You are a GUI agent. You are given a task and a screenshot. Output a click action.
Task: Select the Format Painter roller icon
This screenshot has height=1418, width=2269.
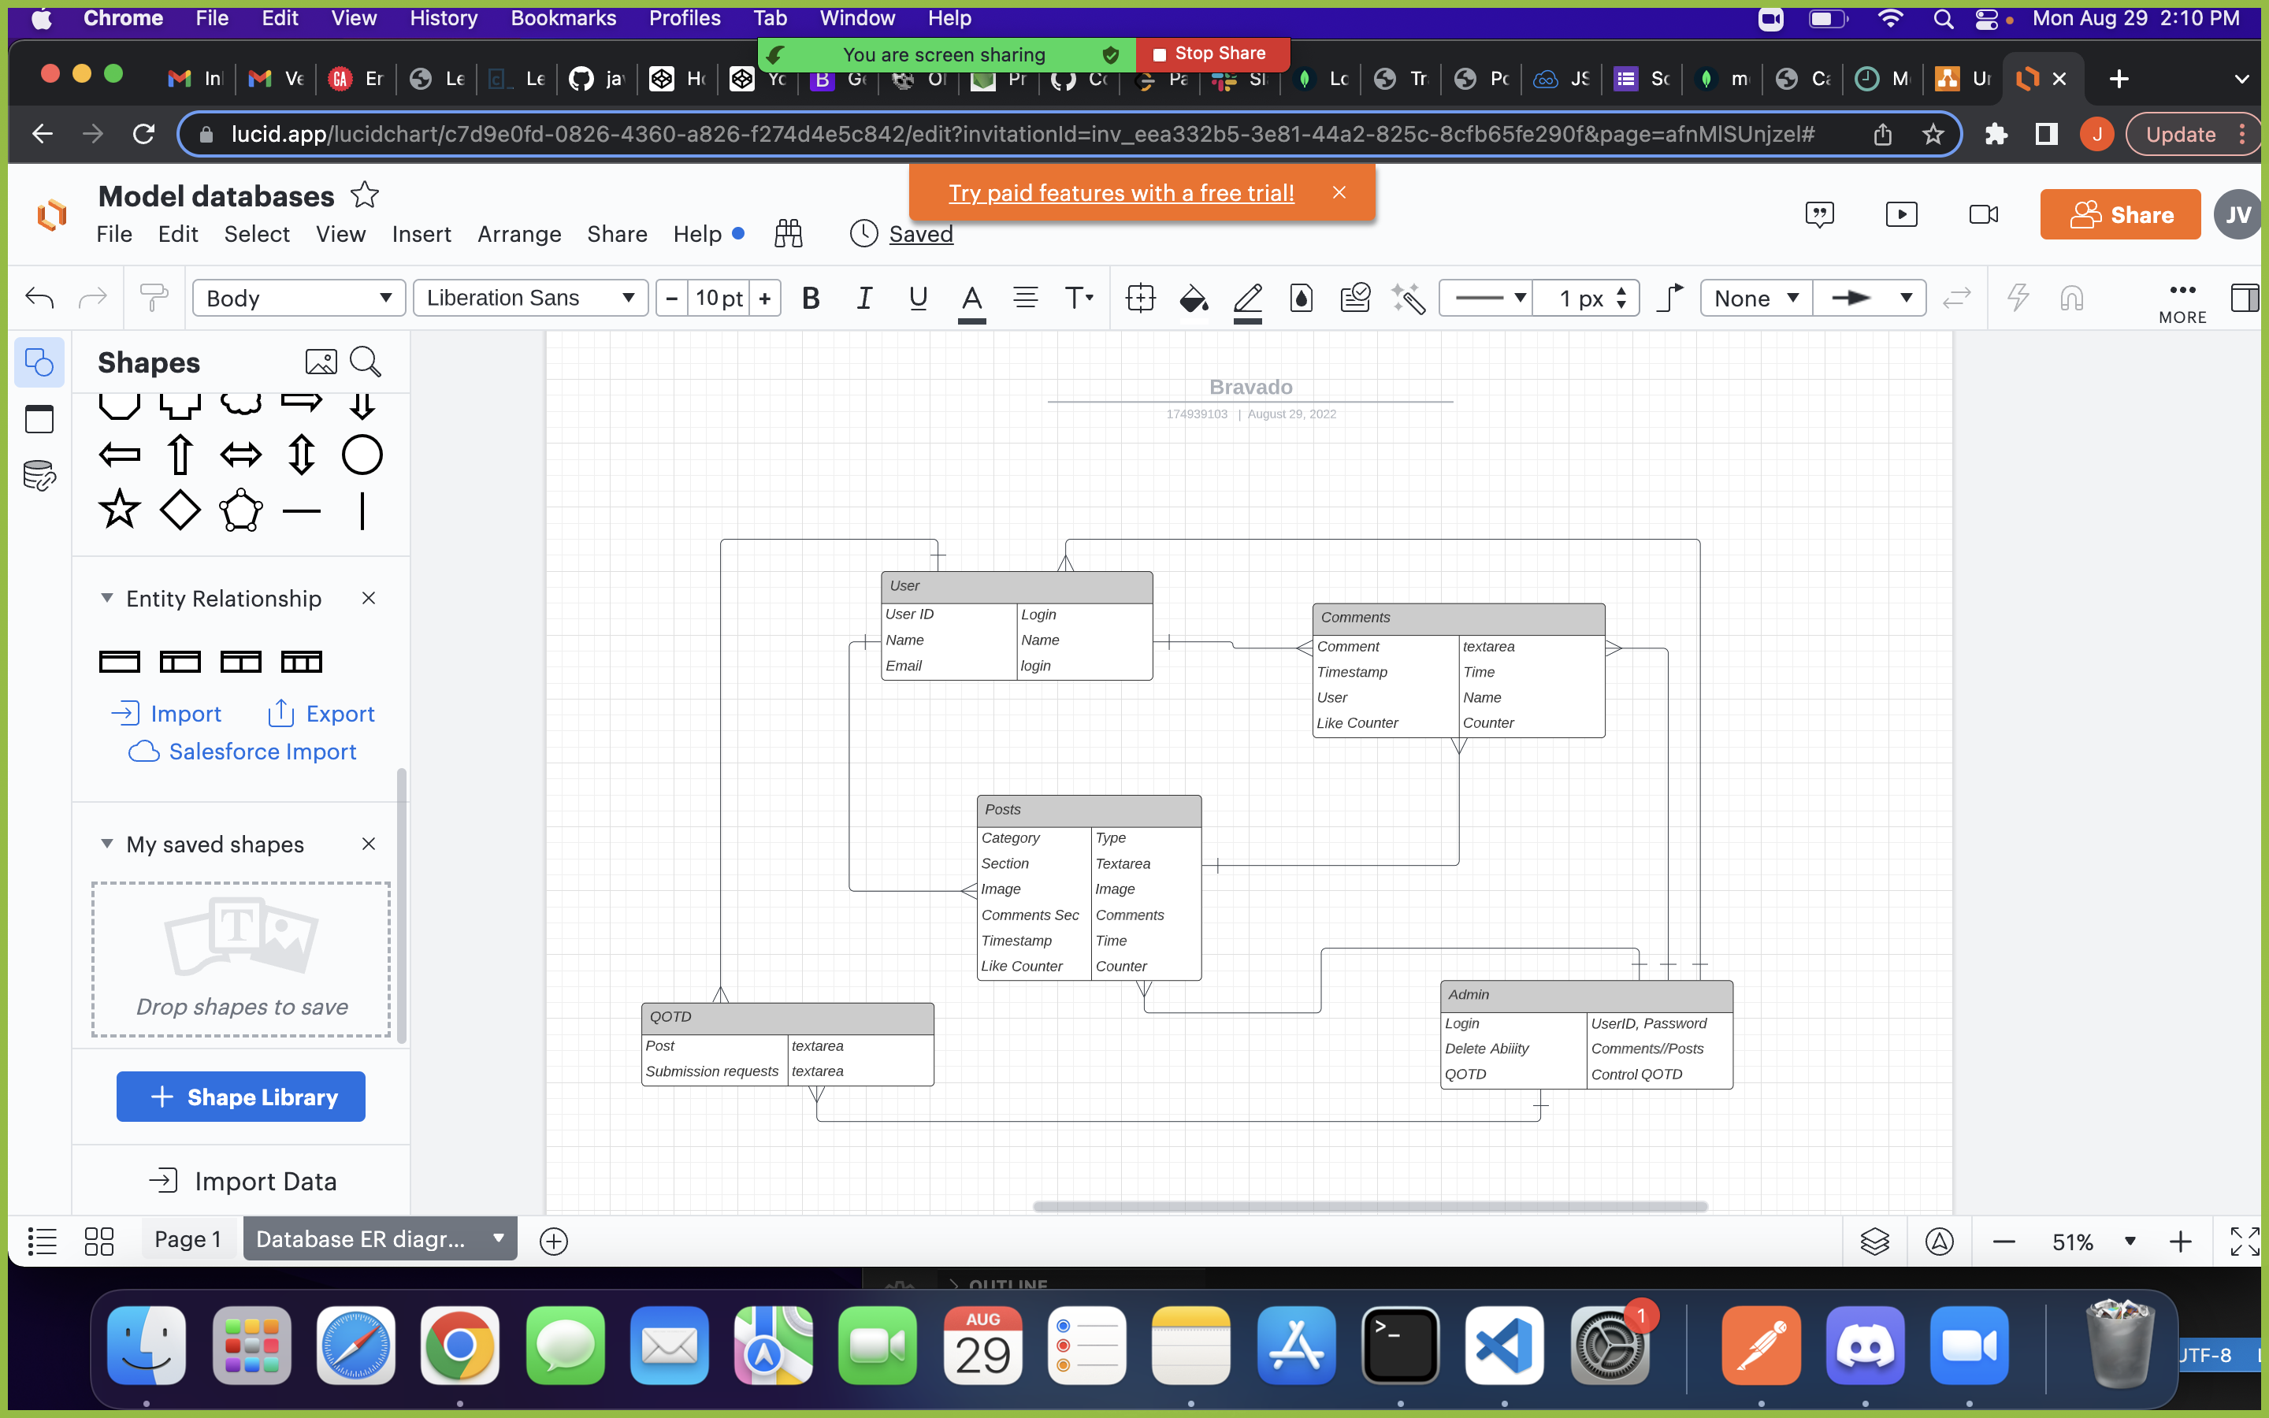(153, 299)
